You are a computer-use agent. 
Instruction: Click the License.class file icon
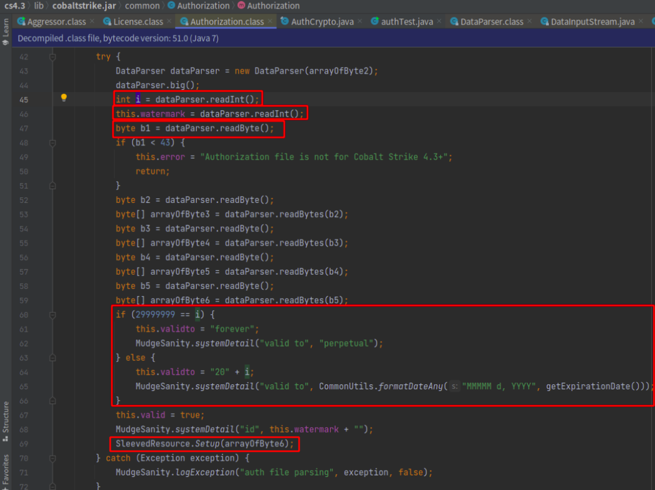[x=107, y=21]
